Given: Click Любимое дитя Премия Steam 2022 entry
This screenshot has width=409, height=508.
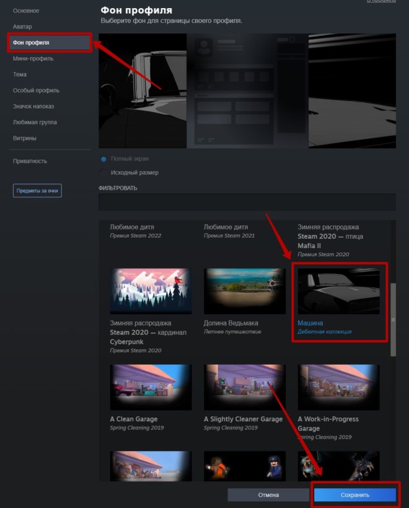Looking at the screenshot, I should pos(135,231).
